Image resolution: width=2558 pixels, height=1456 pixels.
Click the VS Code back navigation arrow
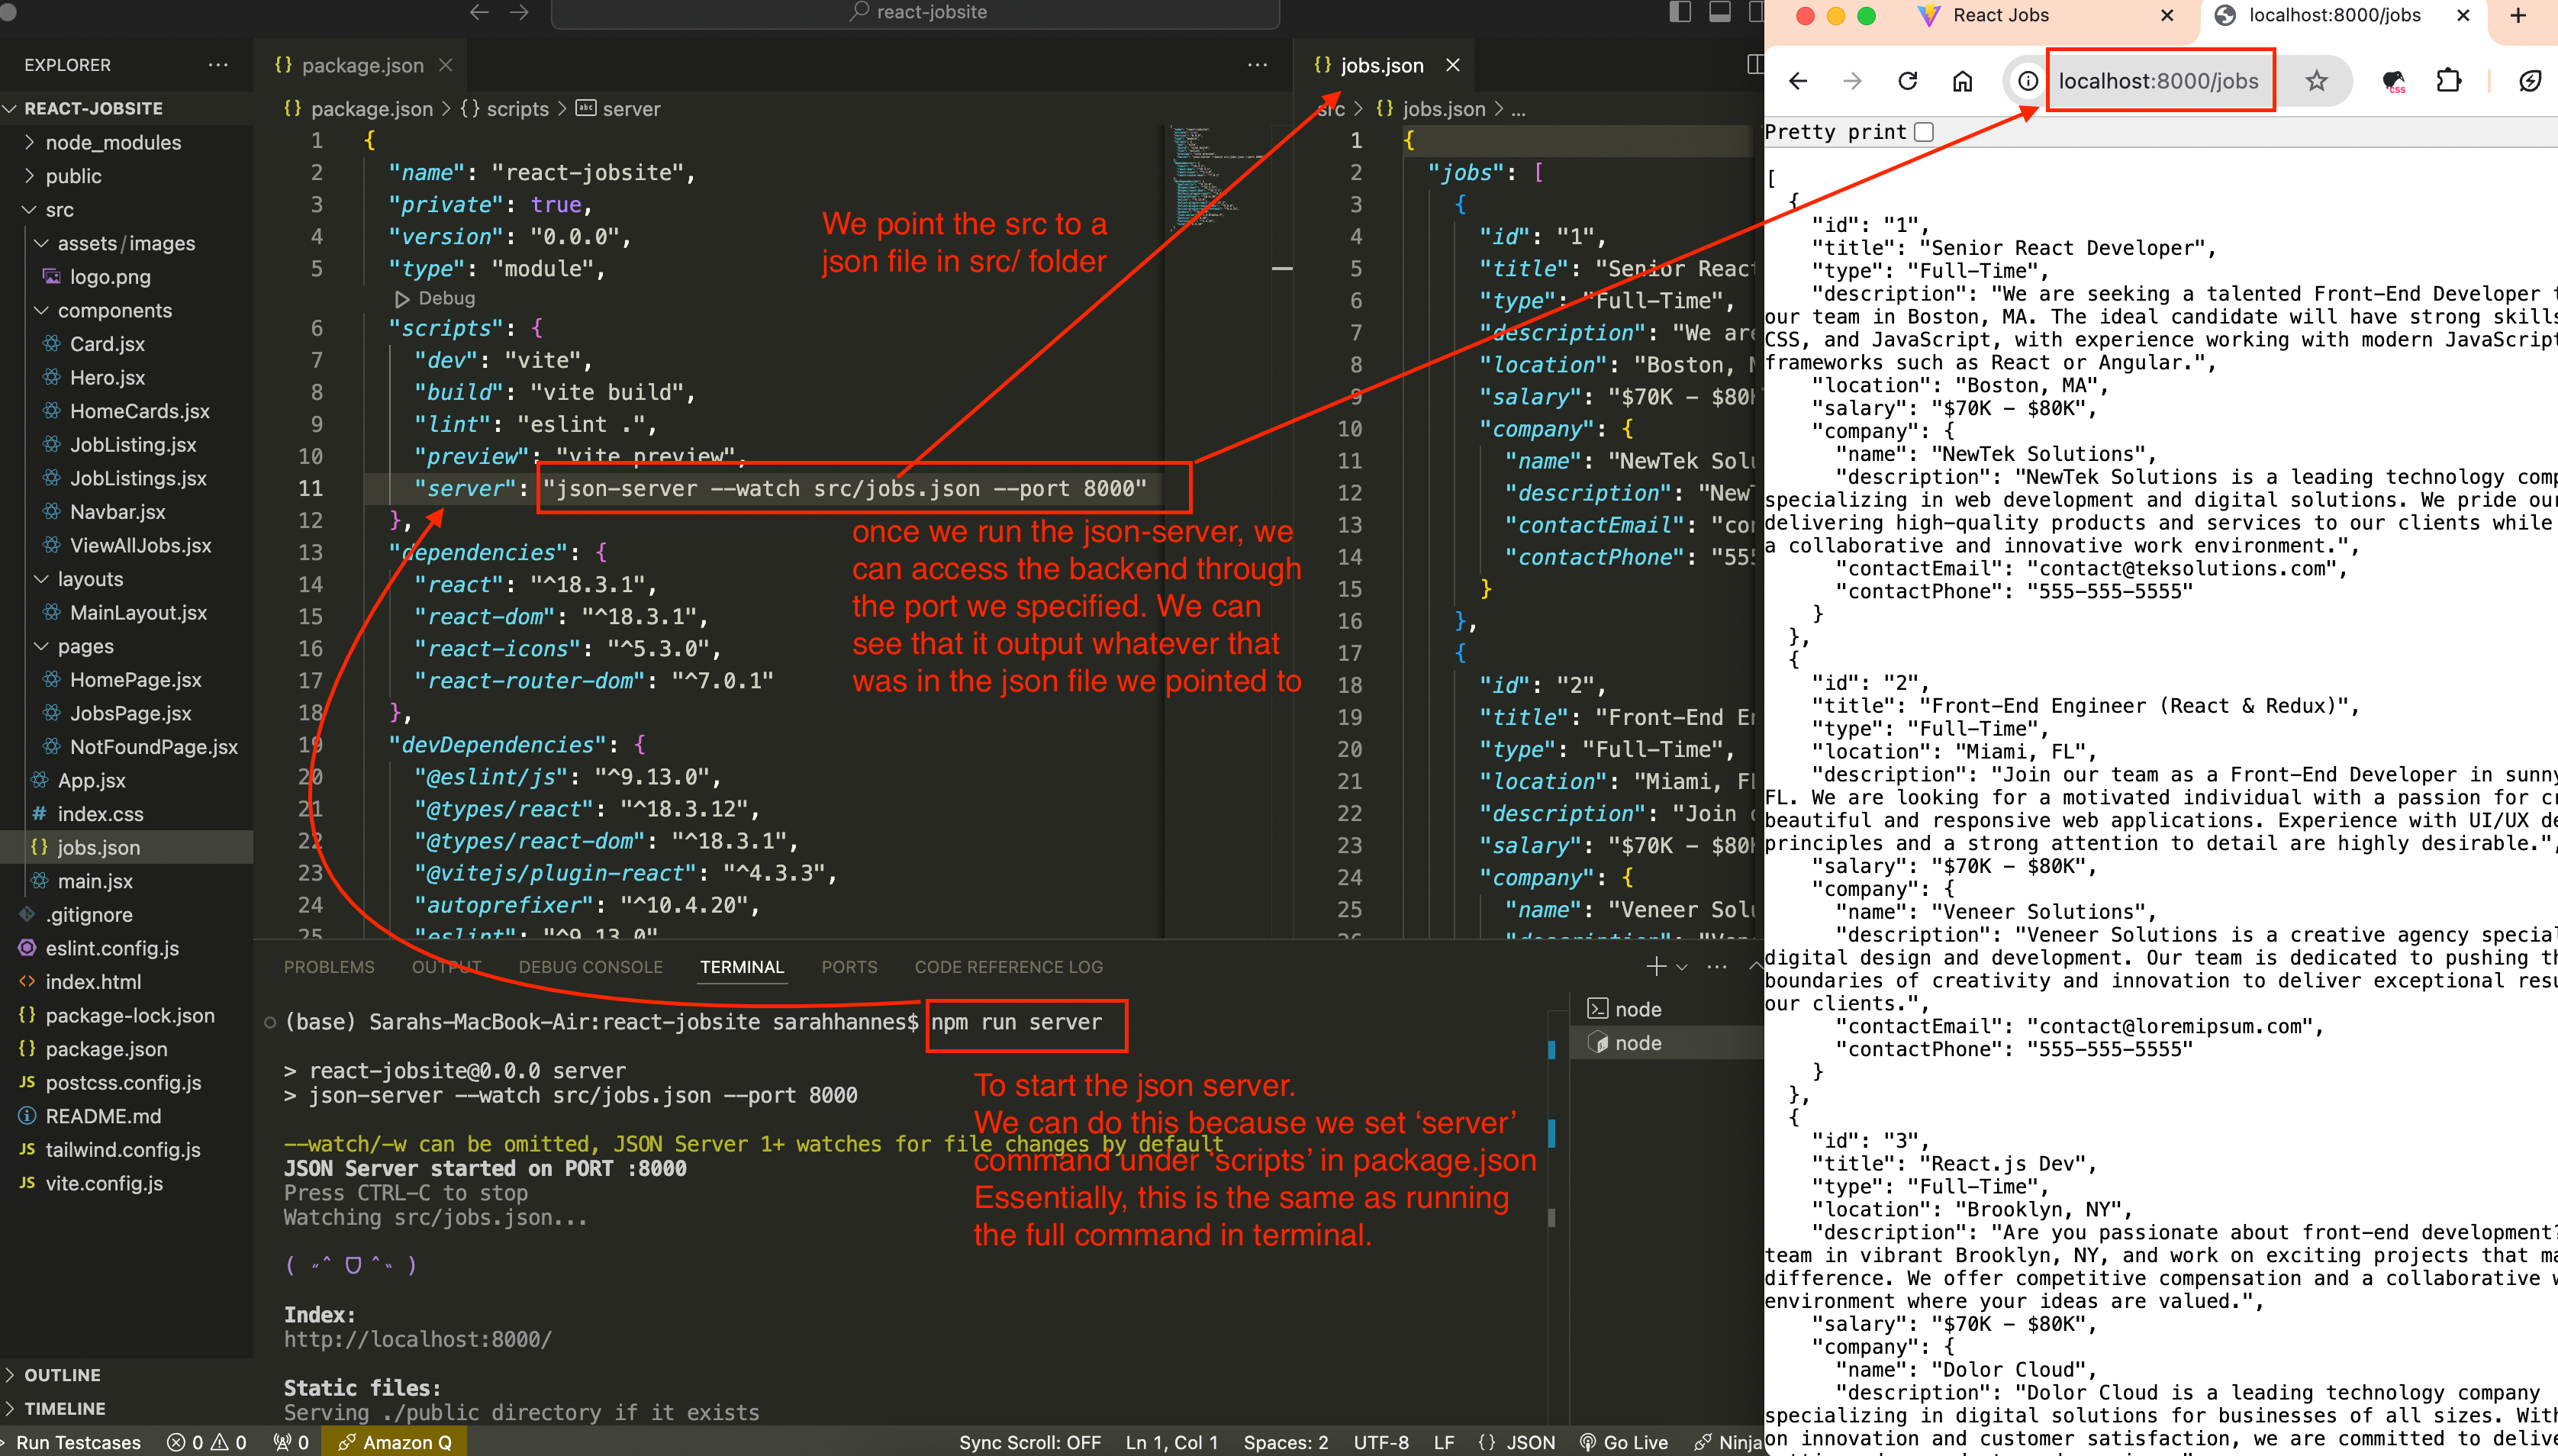point(479,12)
